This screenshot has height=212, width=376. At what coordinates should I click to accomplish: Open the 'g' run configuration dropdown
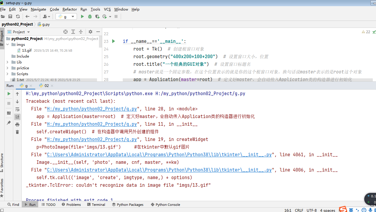tap(66, 17)
